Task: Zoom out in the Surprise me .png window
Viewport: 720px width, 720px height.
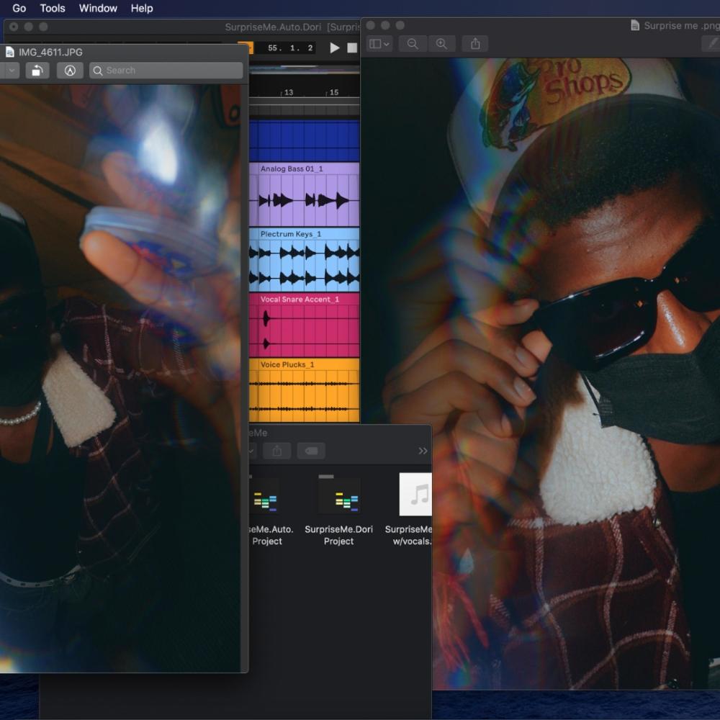Action: (413, 44)
